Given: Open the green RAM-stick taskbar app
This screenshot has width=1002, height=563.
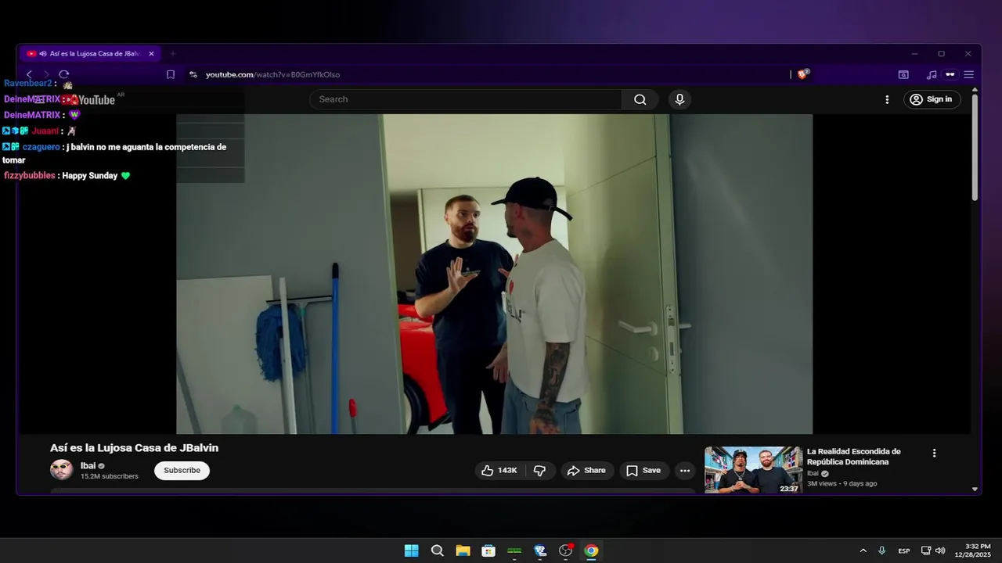Looking at the screenshot, I should tap(514, 550).
